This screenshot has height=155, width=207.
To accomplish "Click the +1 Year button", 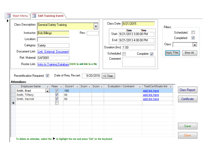I will point(108,76).
